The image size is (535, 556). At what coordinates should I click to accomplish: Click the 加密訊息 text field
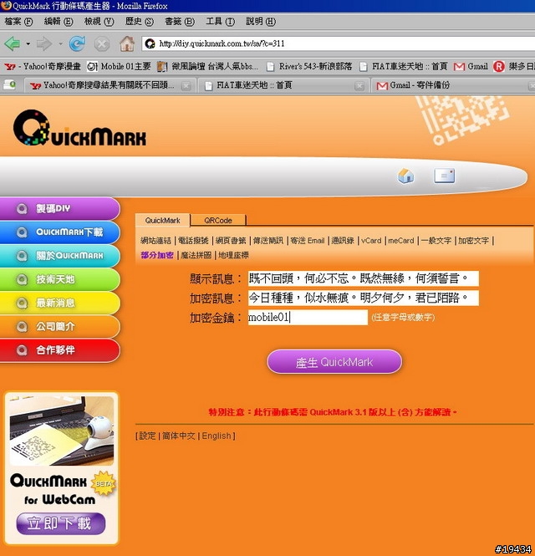click(x=364, y=298)
